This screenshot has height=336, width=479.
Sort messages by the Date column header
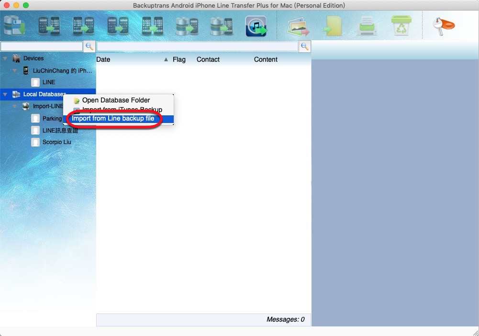coord(103,59)
